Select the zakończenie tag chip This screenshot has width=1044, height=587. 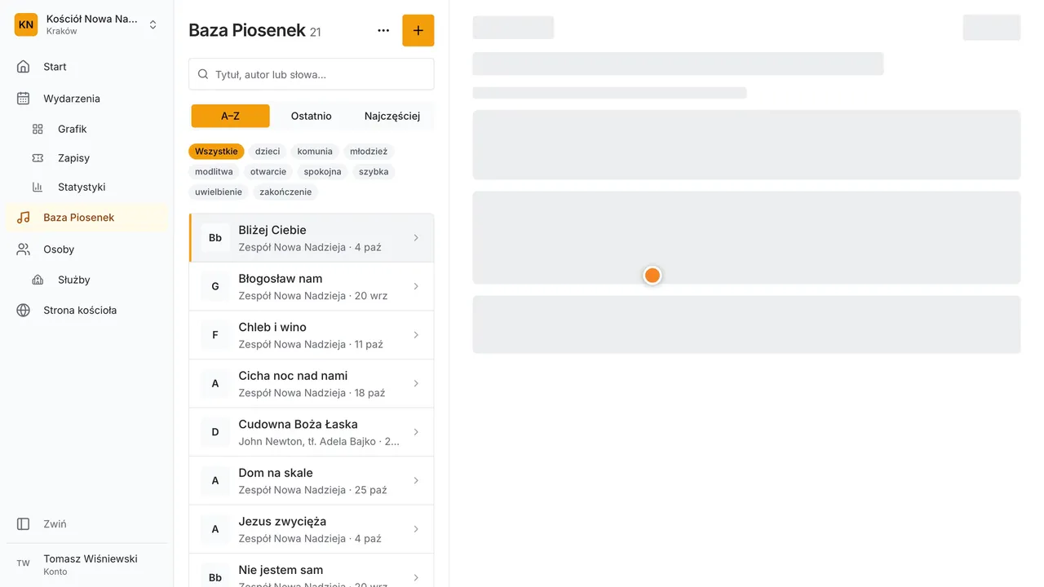(285, 192)
